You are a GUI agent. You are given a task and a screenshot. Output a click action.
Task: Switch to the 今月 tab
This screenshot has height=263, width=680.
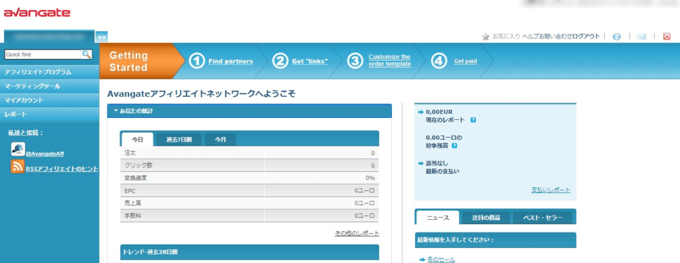(x=220, y=140)
